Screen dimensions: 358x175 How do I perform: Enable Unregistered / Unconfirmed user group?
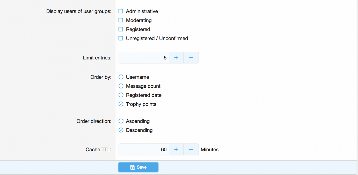coord(121,38)
